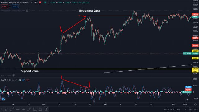The width and height of the screenshot is (199, 112).
Task: Click the MACD indicator legend title
Action: [3, 80]
